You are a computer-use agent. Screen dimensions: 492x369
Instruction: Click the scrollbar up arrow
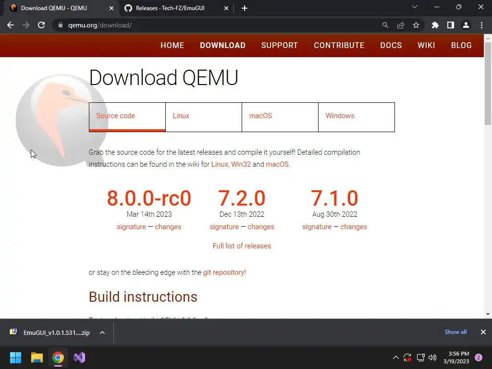(488, 38)
